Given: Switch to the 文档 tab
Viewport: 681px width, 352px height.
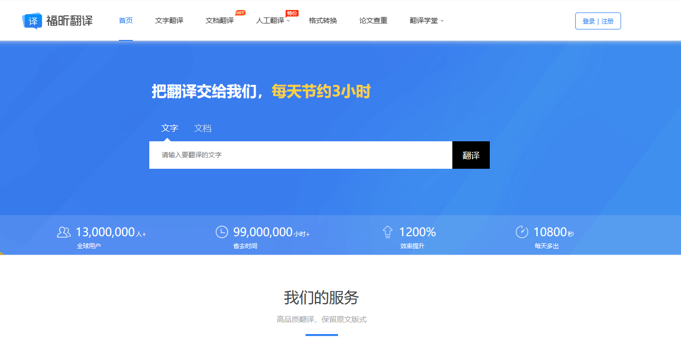Looking at the screenshot, I should coord(203,128).
